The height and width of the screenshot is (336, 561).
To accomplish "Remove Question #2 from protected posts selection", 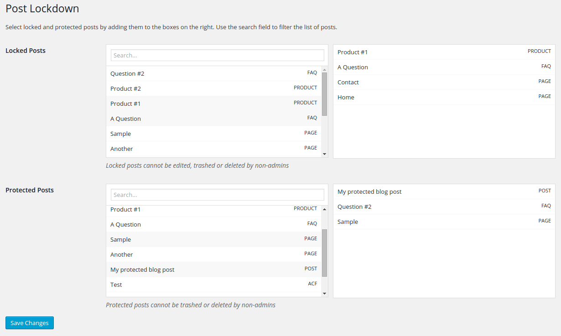I will click(x=444, y=207).
